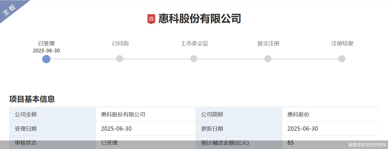Click the 提交注册 stage label
Viewport: 388px width, 149px height.
coord(268,44)
